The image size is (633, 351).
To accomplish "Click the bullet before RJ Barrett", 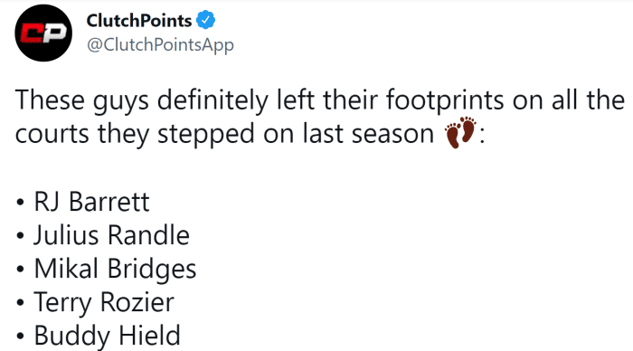I will click(x=20, y=202).
